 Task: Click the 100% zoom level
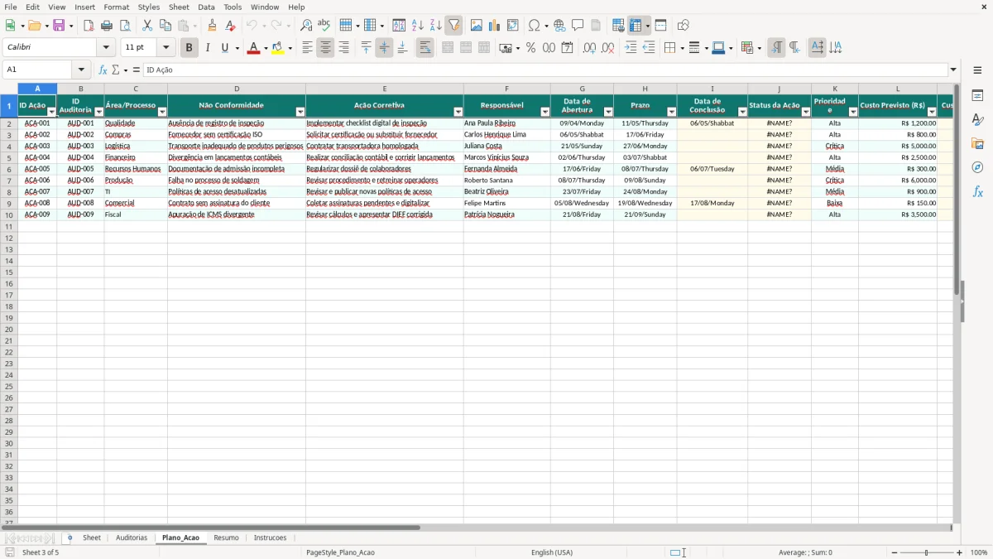coord(979,552)
